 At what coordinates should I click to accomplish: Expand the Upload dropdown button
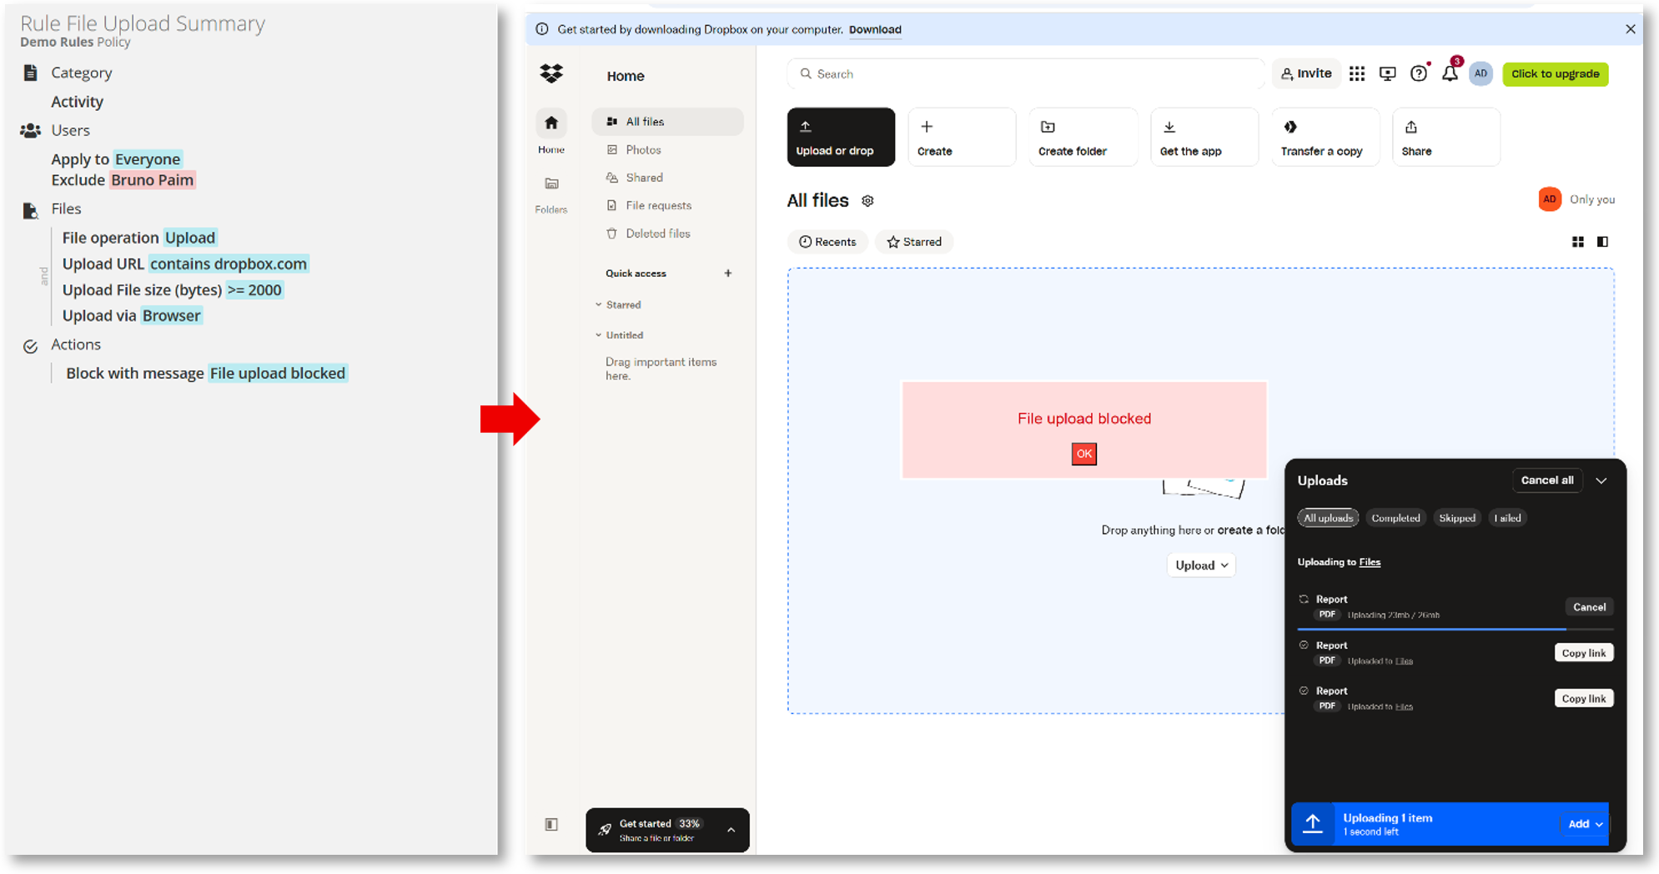(x=1201, y=565)
